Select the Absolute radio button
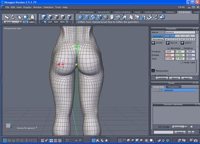Screen dimensions: 200x144 point(169,48)
